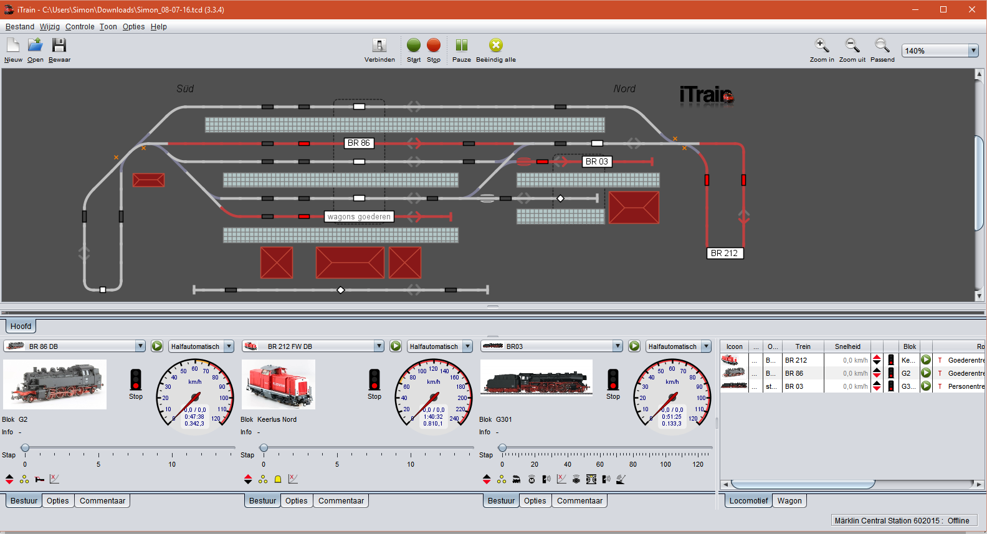Open the BR03 locomotive selector dropdown
This screenshot has height=534, width=987.
pos(552,346)
